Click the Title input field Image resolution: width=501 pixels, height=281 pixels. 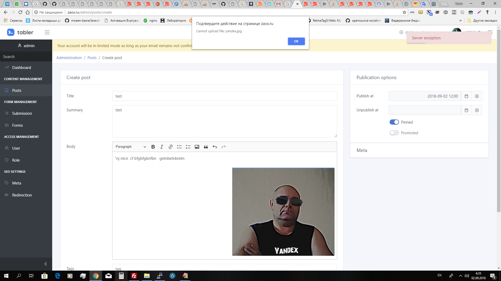(x=224, y=96)
